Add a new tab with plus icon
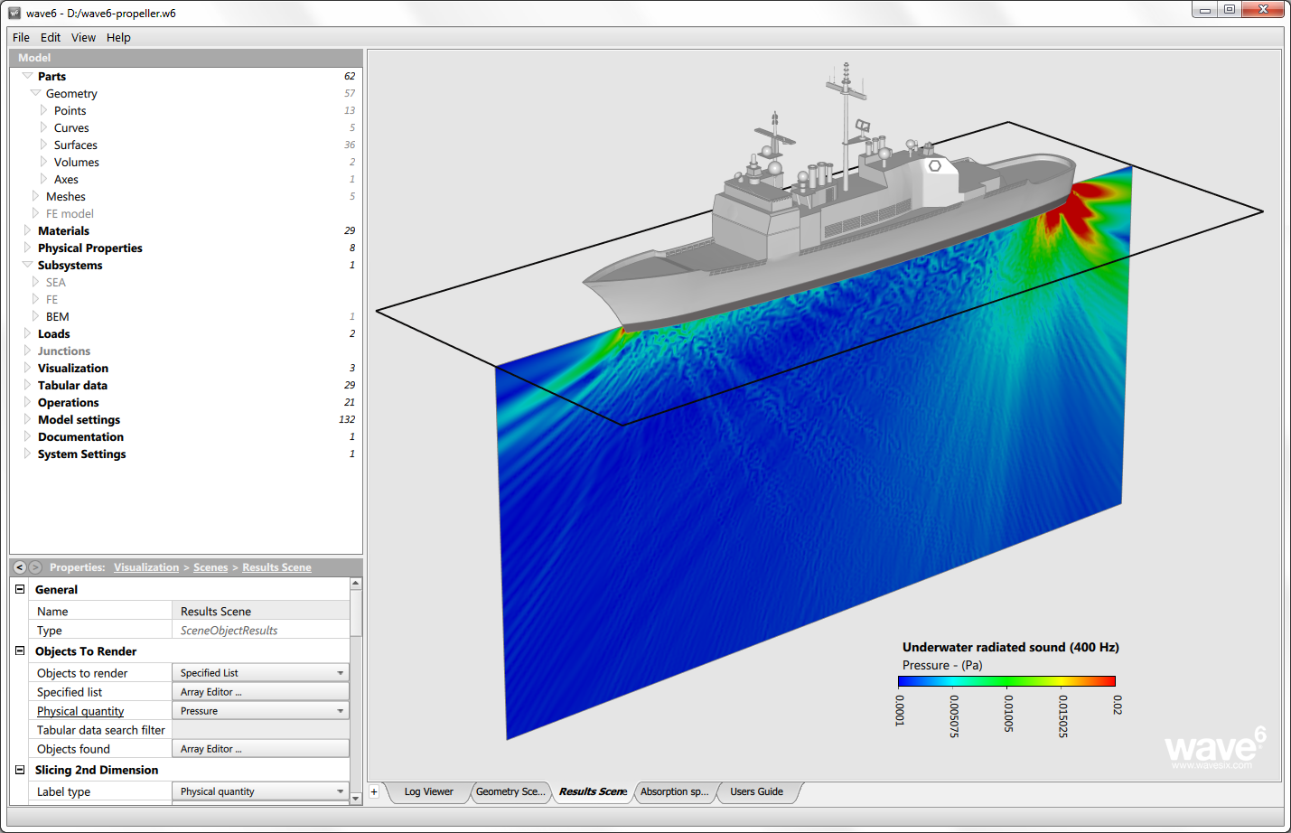Screen dimensions: 1291x833 pos(374,791)
